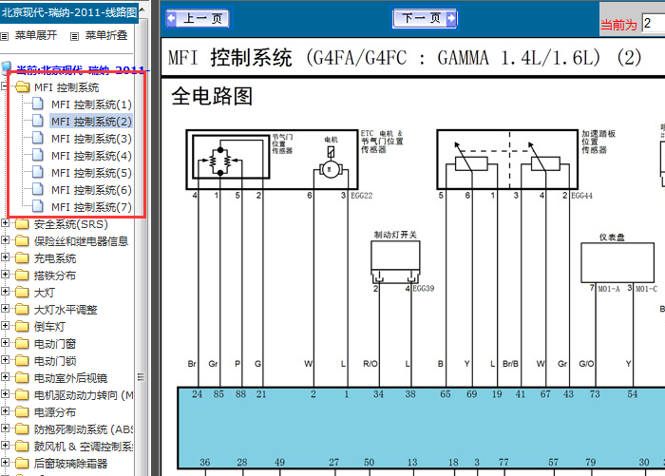Click document icon beside MFI 控制系统(7)
Viewport: 665px width, 476px height.
coord(38,206)
